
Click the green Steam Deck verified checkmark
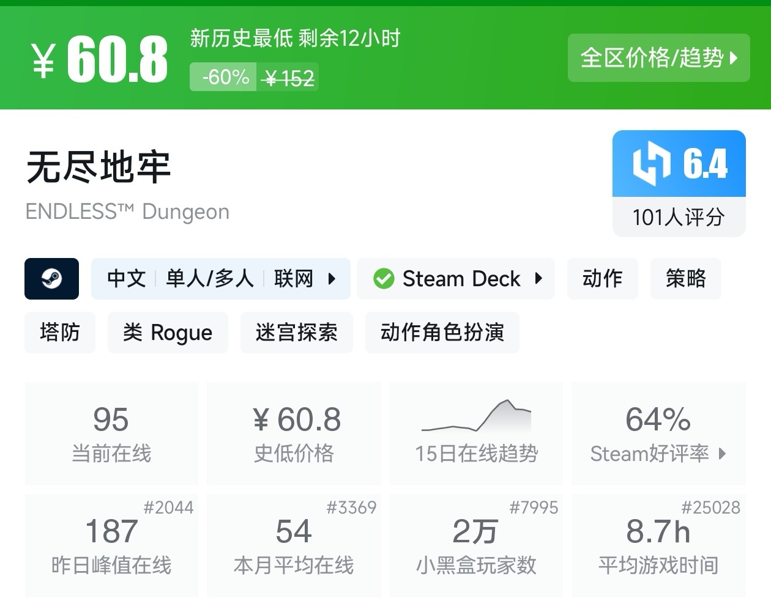coord(384,279)
